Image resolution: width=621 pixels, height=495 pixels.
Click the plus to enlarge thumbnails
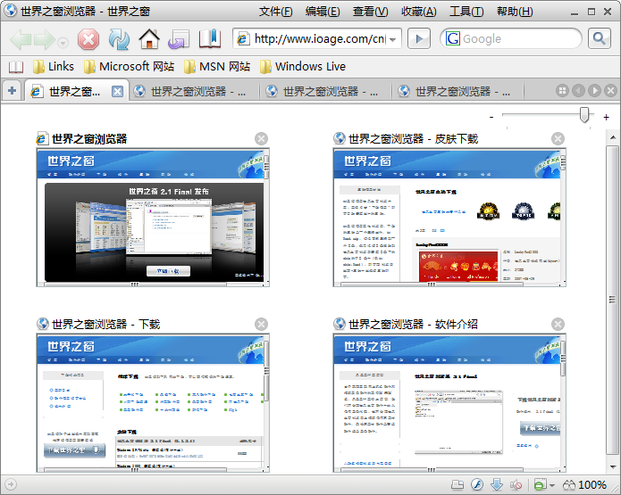point(606,117)
